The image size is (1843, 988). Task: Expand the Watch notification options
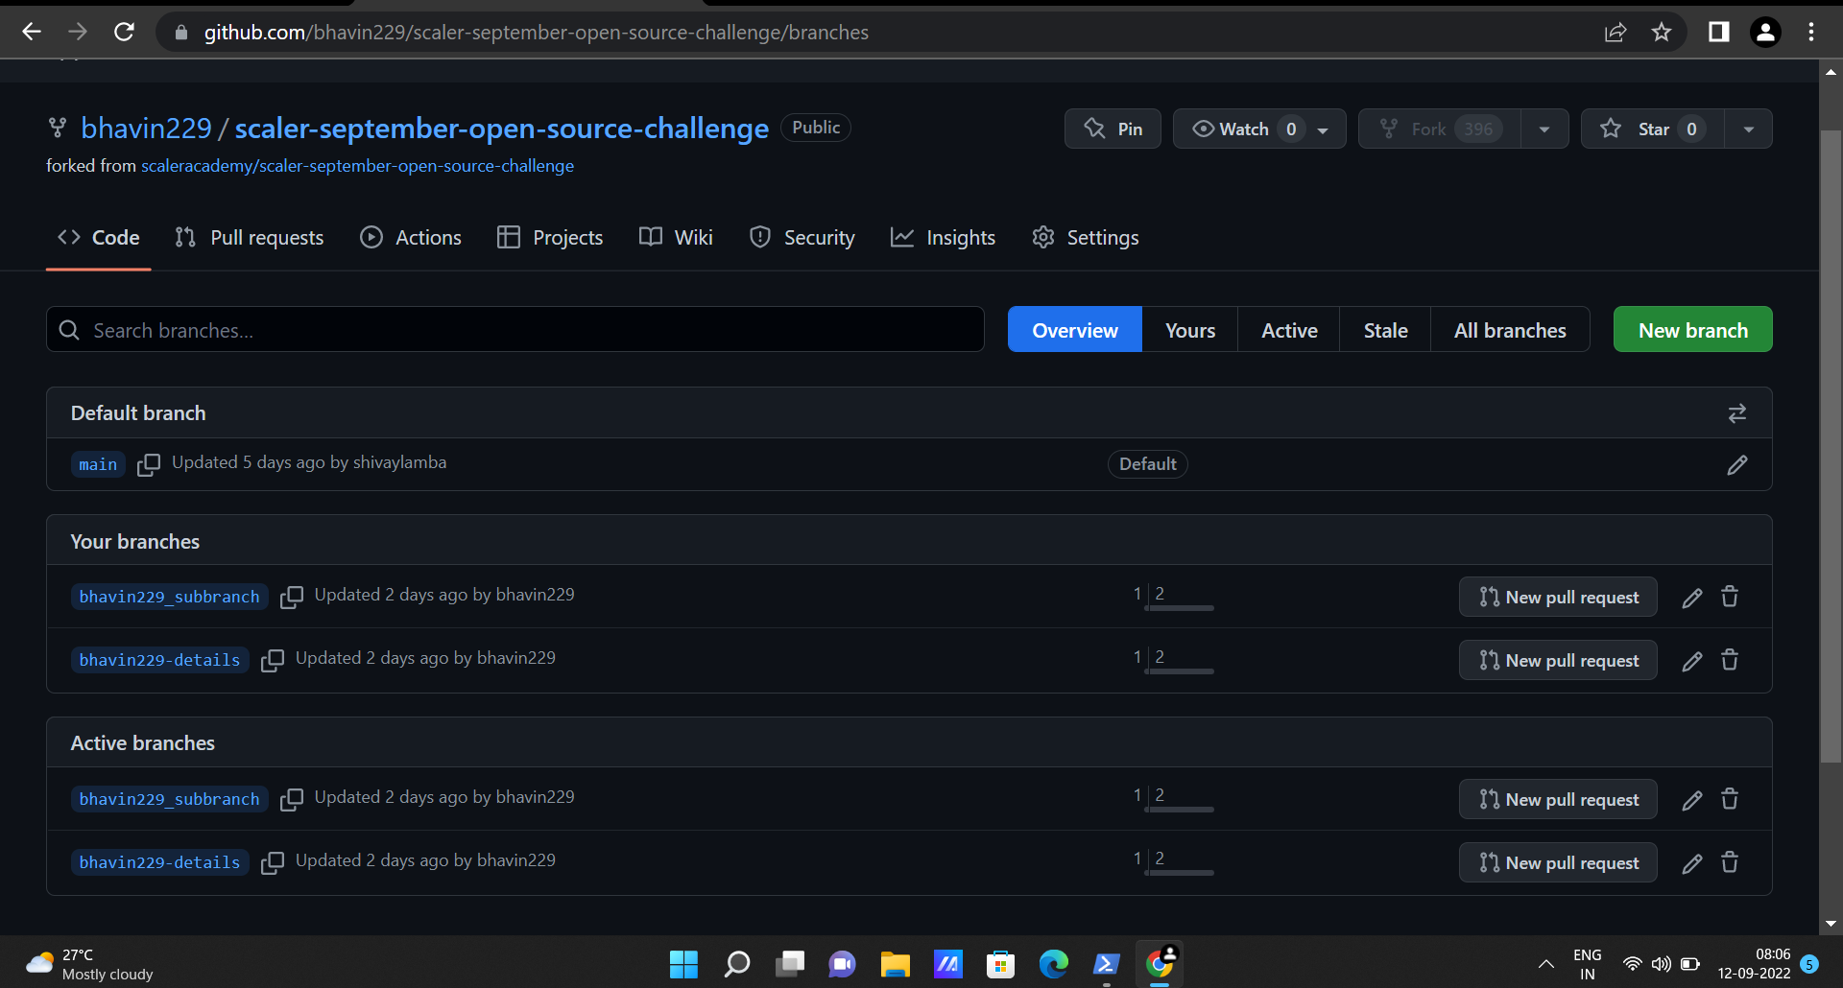pos(1323,128)
